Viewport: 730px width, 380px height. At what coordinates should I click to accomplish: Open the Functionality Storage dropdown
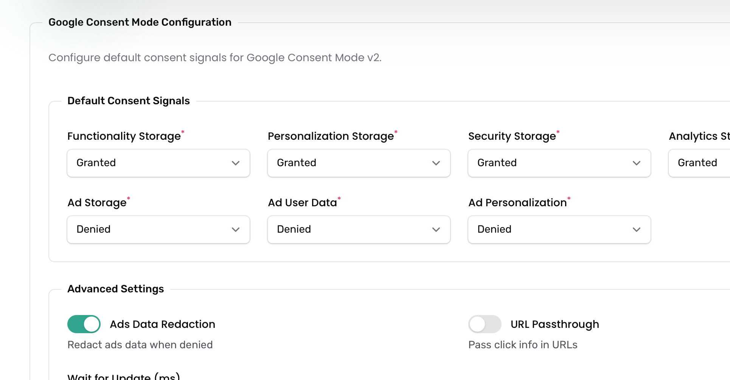[158, 163]
